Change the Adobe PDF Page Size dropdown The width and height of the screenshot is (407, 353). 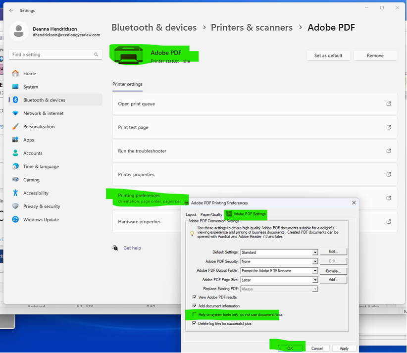point(314,280)
